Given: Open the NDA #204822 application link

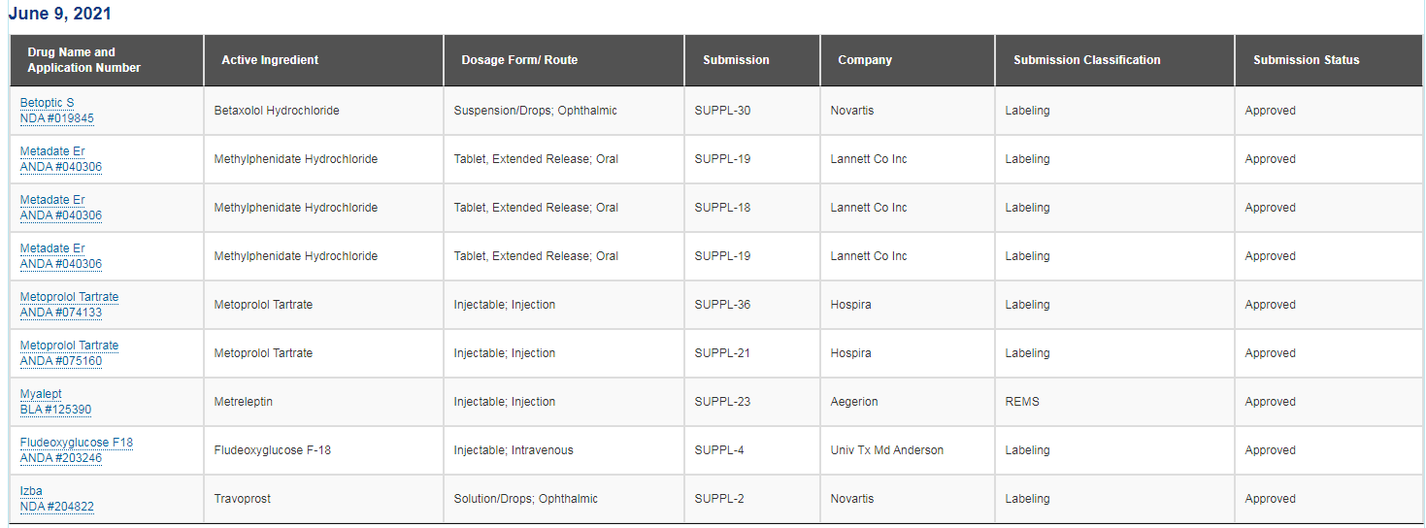Looking at the screenshot, I should pos(57,507).
